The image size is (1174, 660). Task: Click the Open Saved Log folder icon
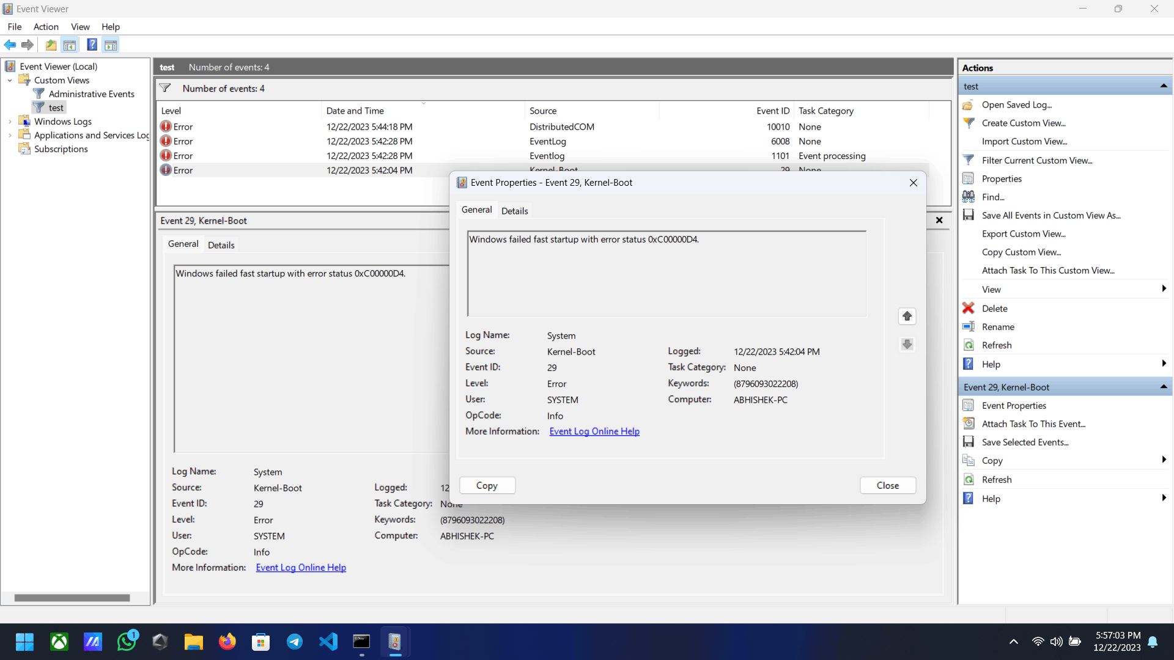969,105
